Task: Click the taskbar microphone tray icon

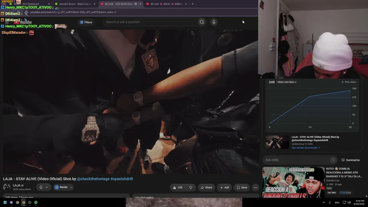Action: click(x=330, y=202)
